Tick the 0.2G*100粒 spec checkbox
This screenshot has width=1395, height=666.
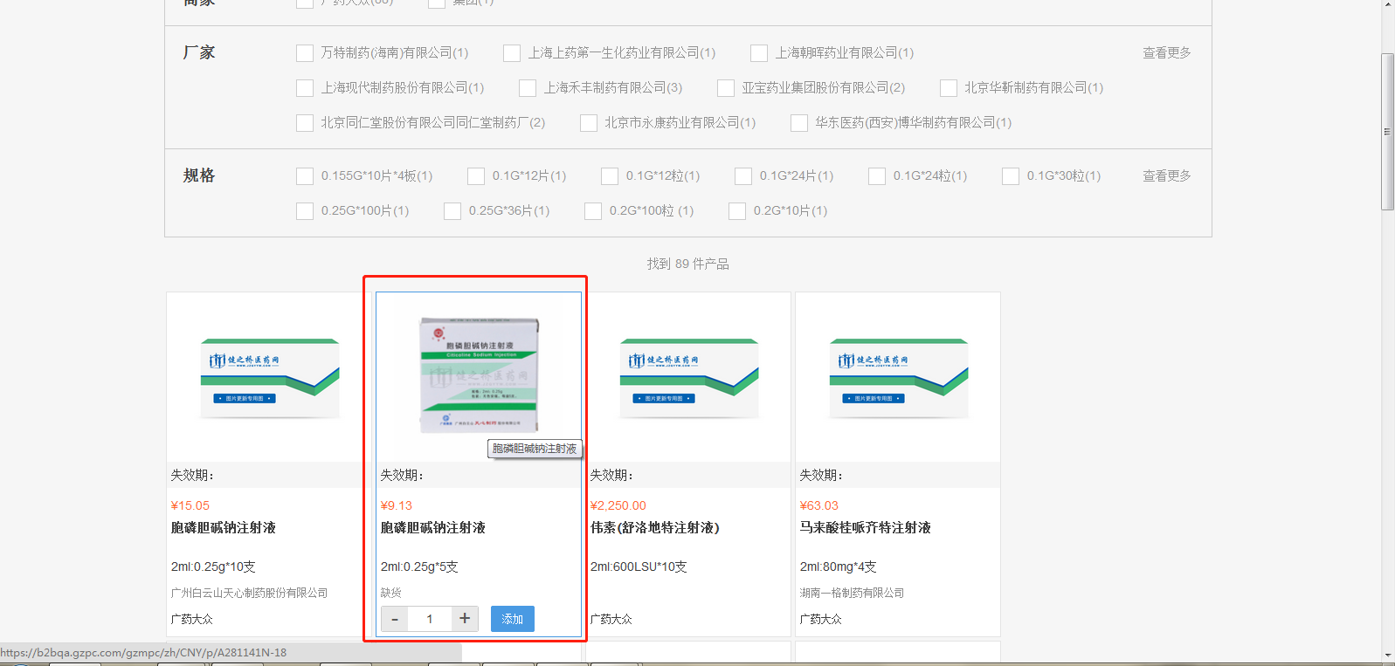point(593,211)
